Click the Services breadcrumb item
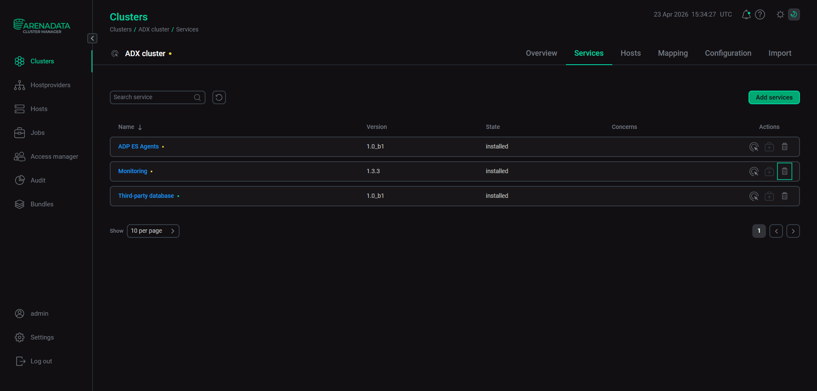 [x=187, y=29]
